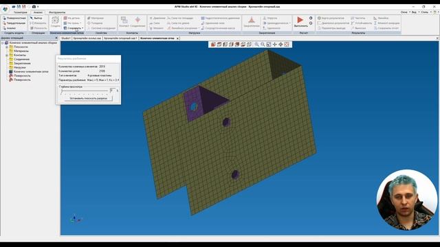Open the На грань dropdown arrow

tap(80, 23)
